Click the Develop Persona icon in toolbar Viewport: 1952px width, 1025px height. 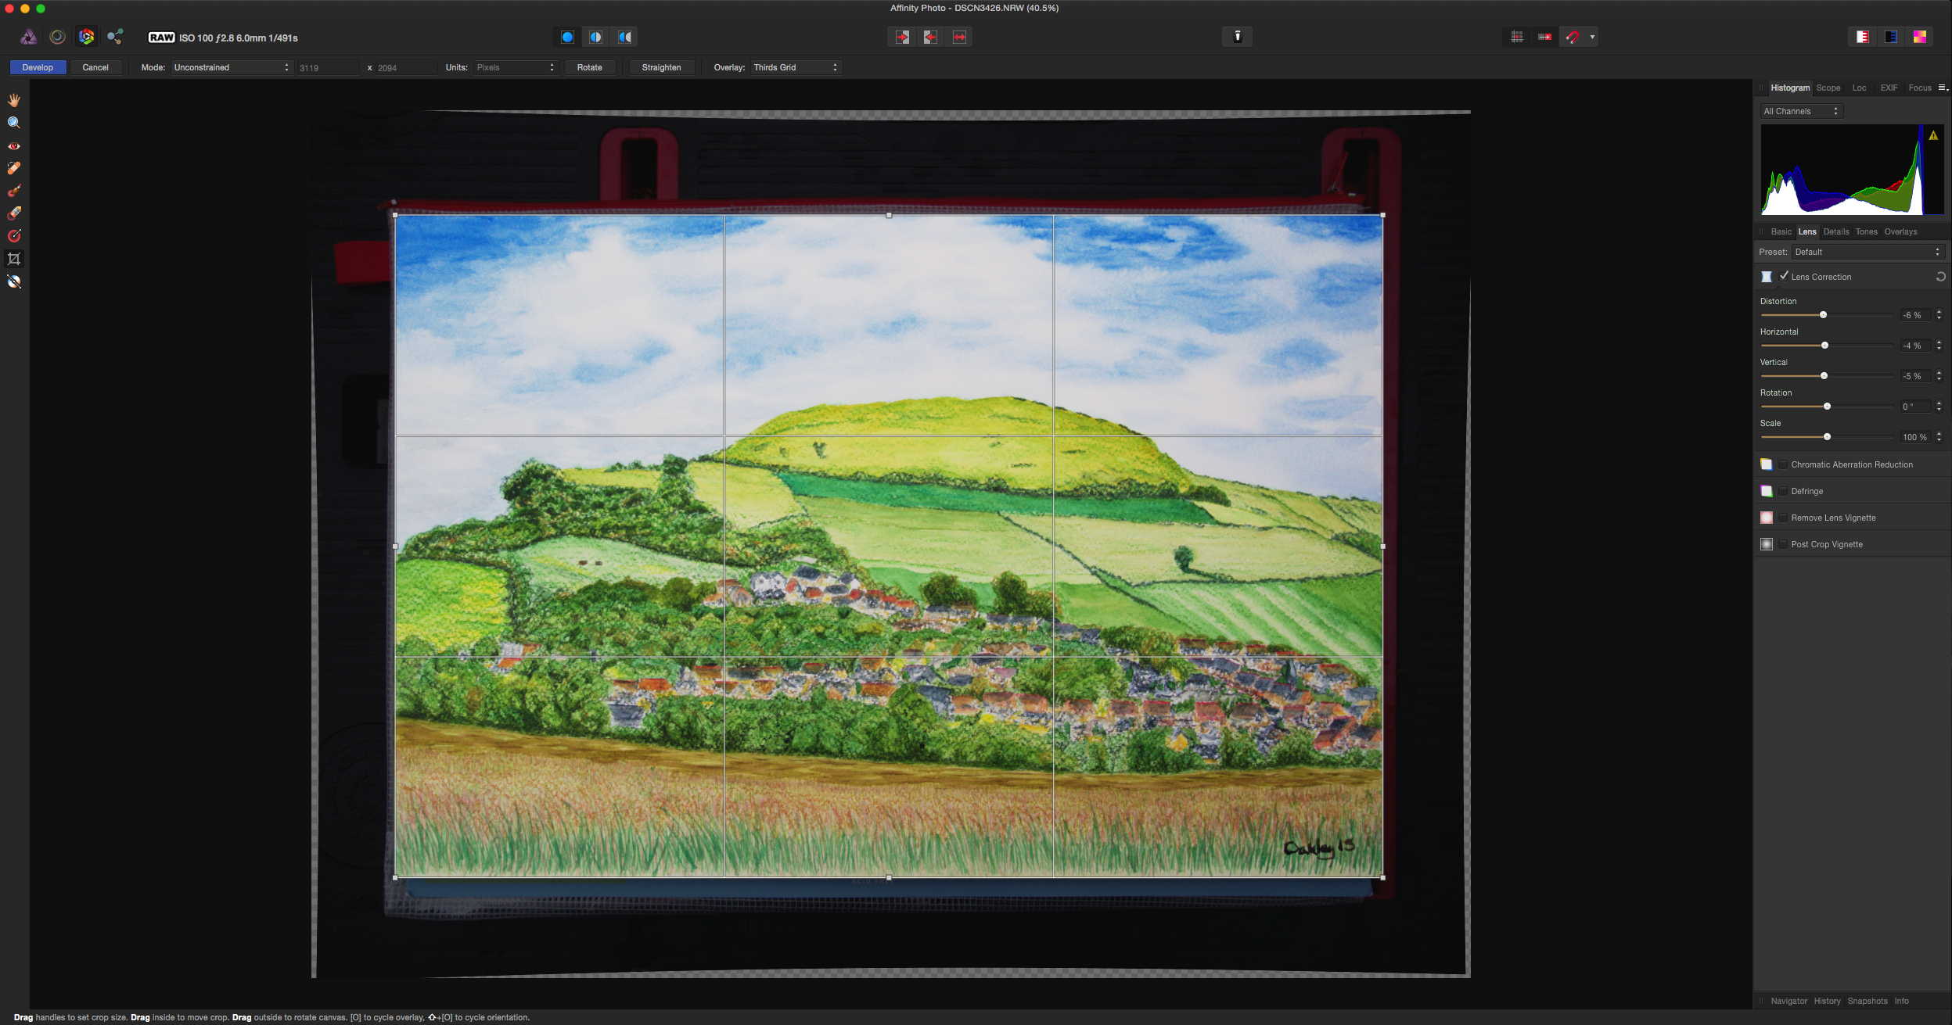pyautogui.click(x=86, y=37)
